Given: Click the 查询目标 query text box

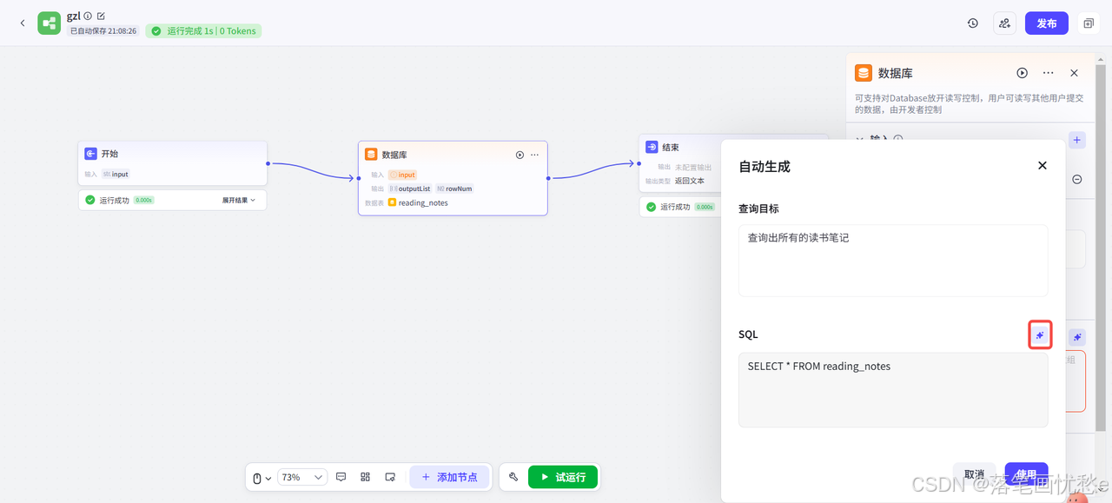Looking at the screenshot, I should [893, 260].
